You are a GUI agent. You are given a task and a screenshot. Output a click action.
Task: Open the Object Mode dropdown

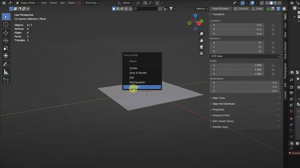click(27, 3)
